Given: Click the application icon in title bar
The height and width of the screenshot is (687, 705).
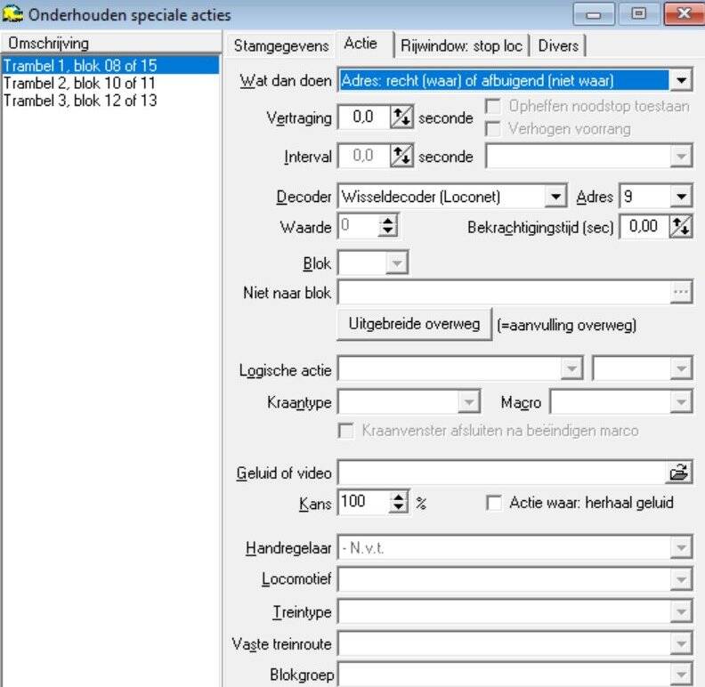Looking at the screenshot, I should coord(12,14).
